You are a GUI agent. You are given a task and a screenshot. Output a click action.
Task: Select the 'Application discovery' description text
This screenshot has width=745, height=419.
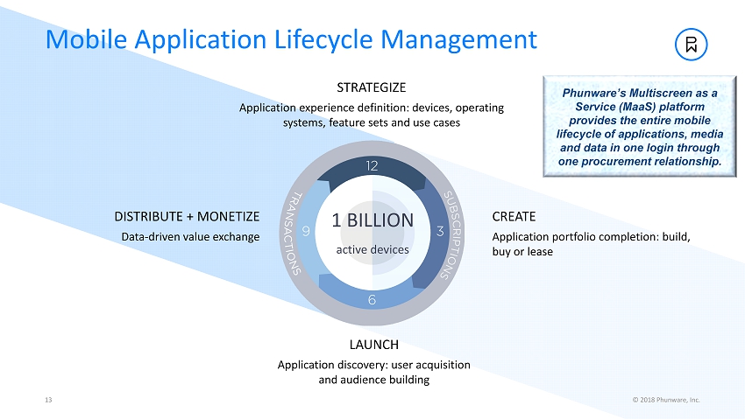pos(373,372)
